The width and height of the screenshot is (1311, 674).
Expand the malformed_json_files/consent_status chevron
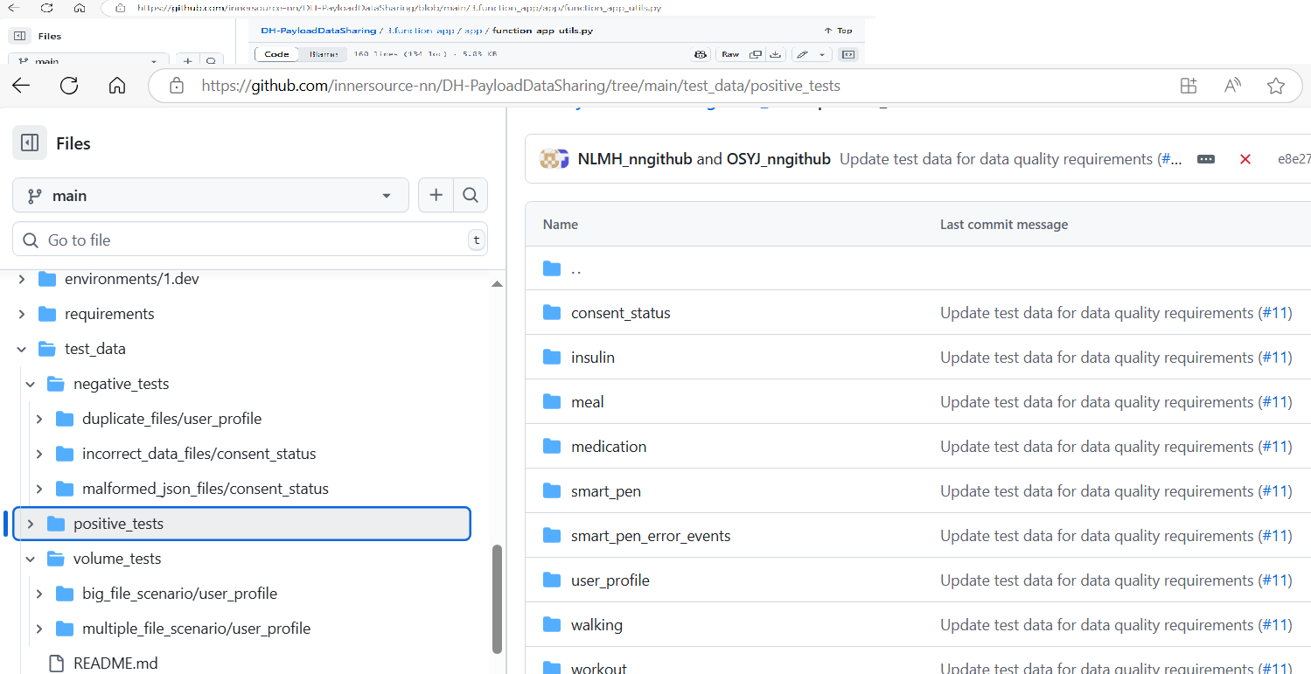pyautogui.click(x=39, y=489)
